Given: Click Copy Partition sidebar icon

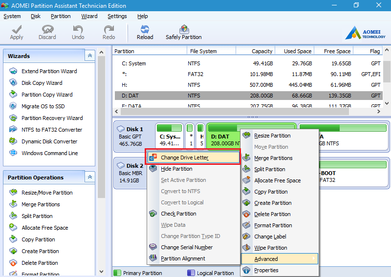Looking at the screenshot, I should click(x=13, y=239).
